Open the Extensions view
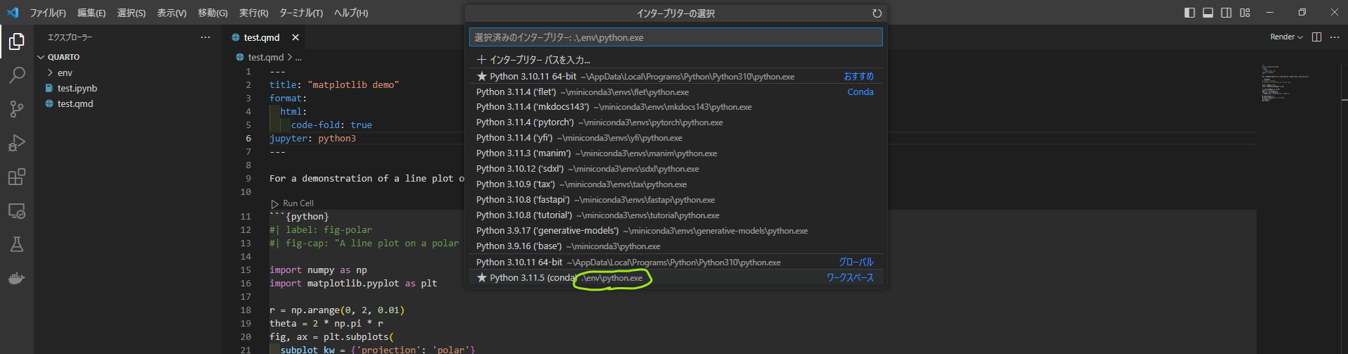Viewport: 1348px width, 354px height. 17,177
